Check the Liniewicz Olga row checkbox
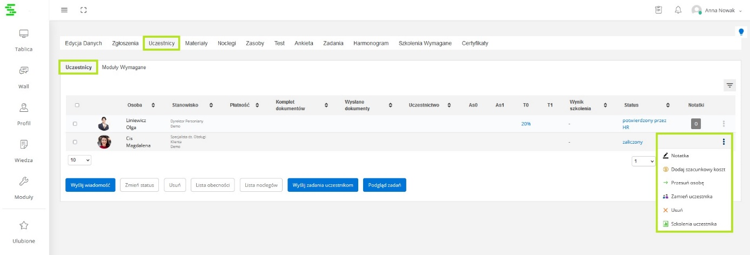This screenshot has height=255, width=750. (x=75, y=124)
